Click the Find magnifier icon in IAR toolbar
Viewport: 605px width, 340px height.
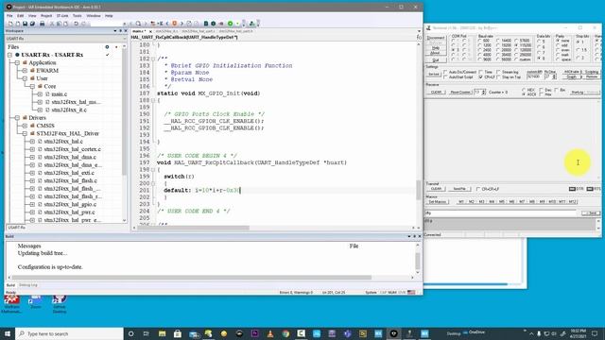click(x=138, y=24)
